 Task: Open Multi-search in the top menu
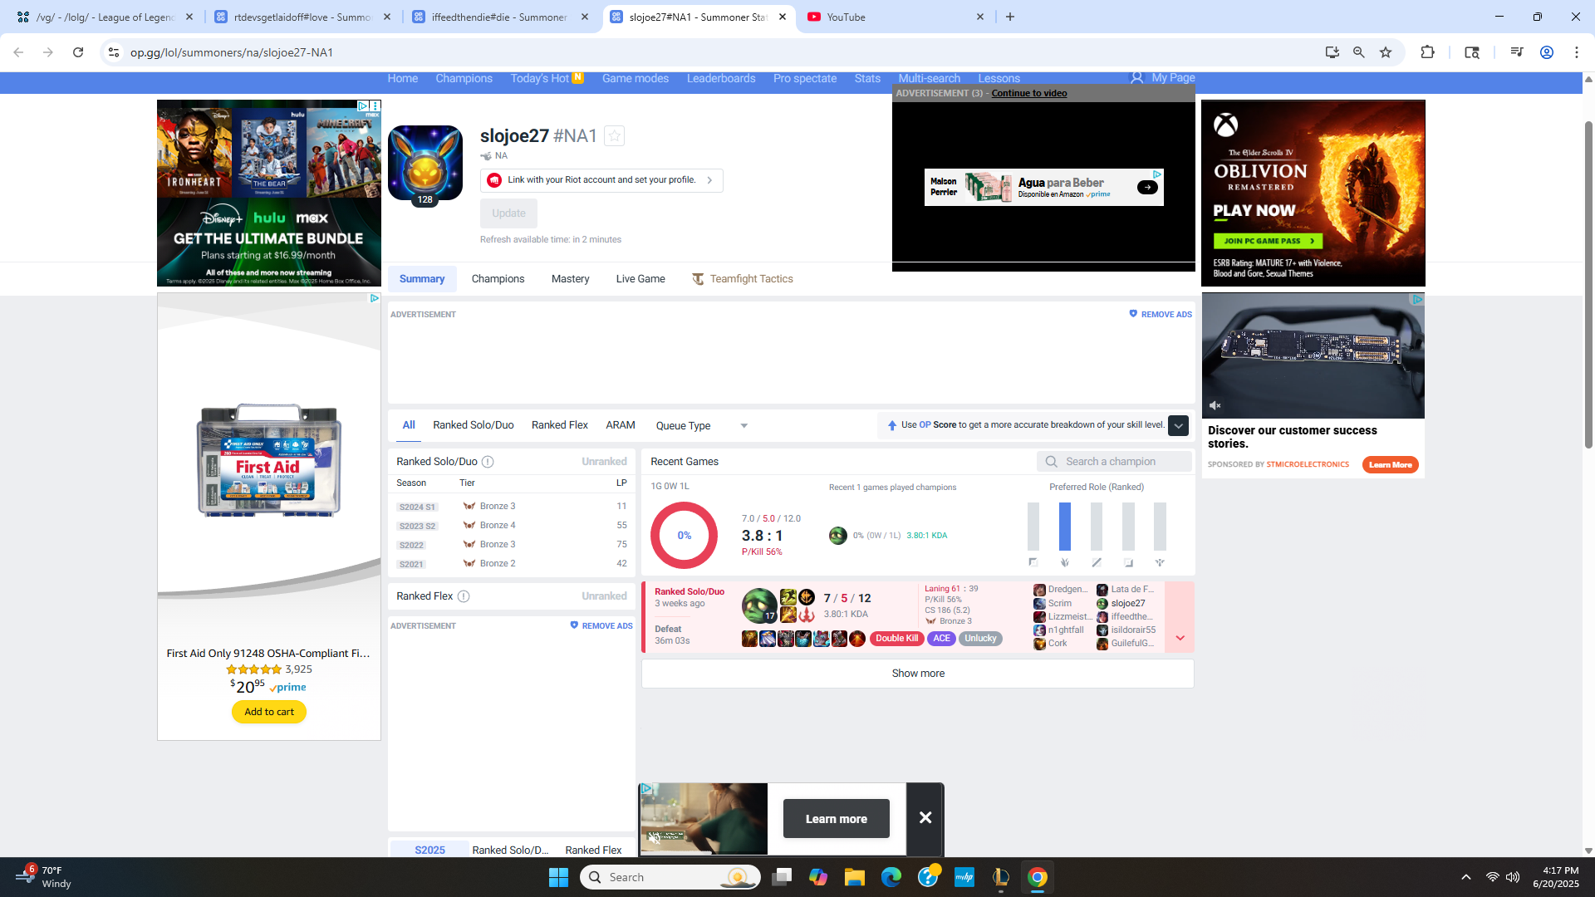(x=929, y=79)
